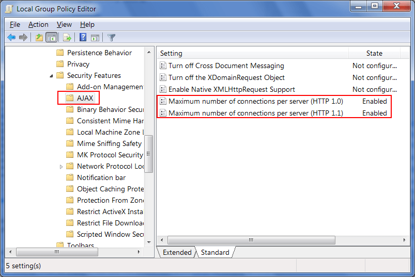
Task: Toggle Show/Hide Action Pane icon
Action: [x=95, y=38]
